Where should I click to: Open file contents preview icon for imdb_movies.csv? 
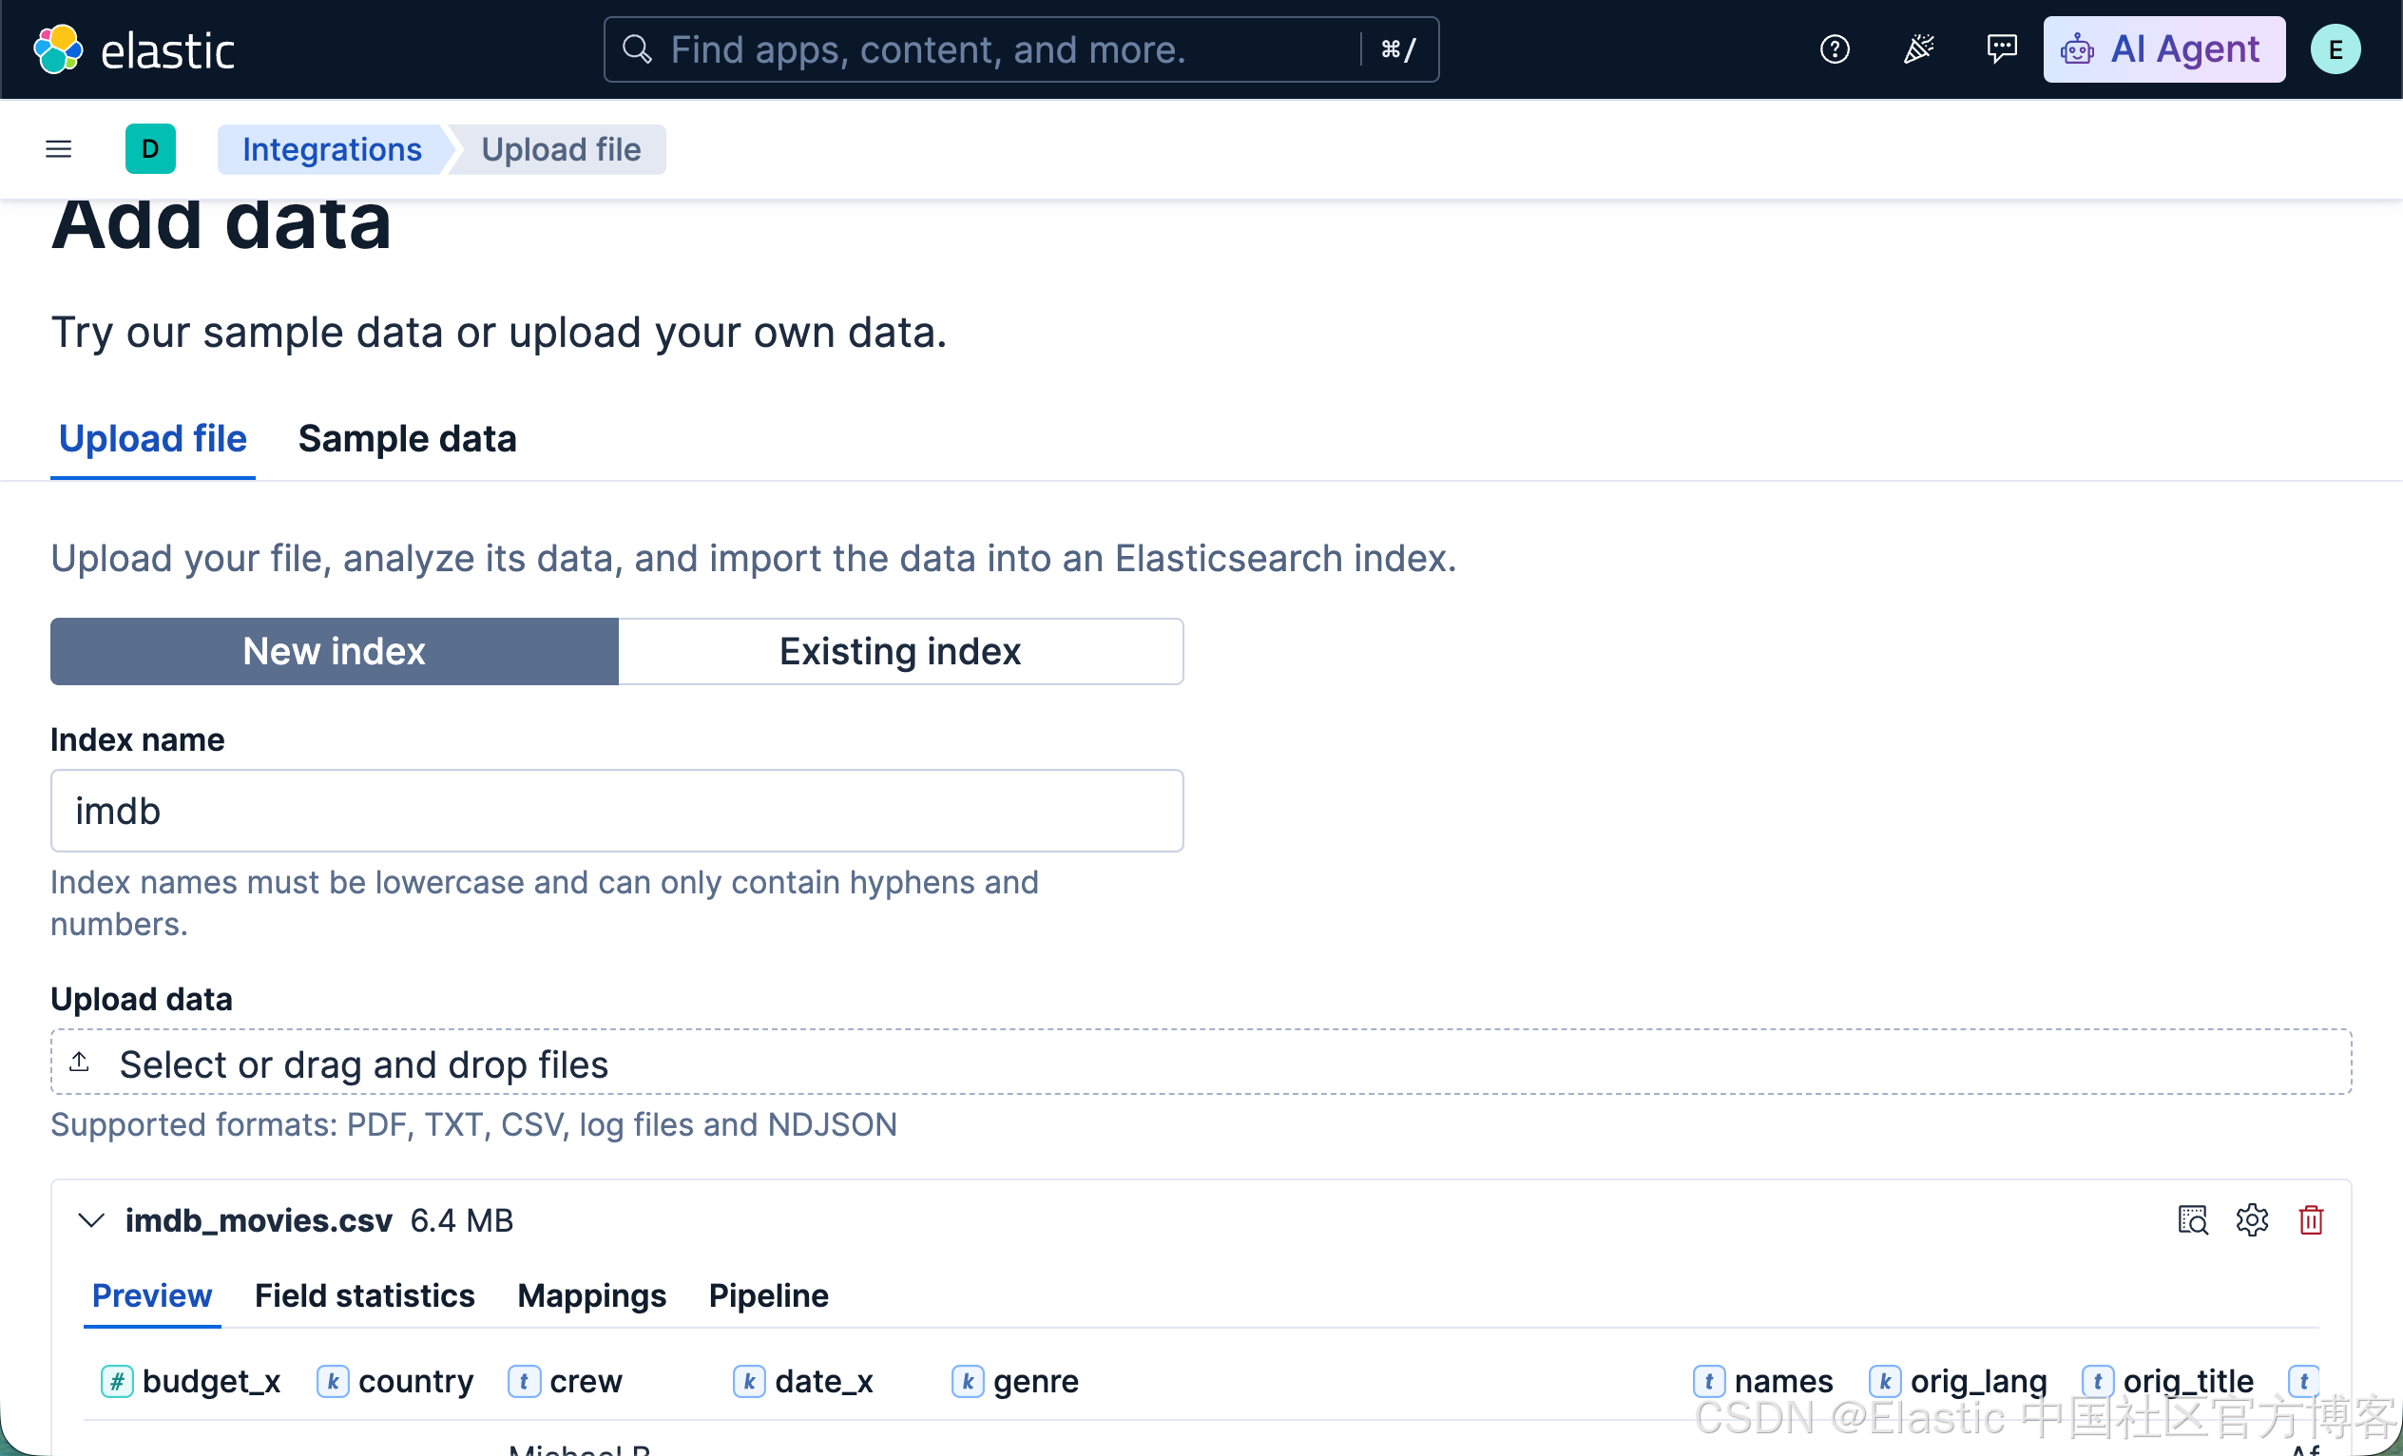(x=2192, y=1219)
